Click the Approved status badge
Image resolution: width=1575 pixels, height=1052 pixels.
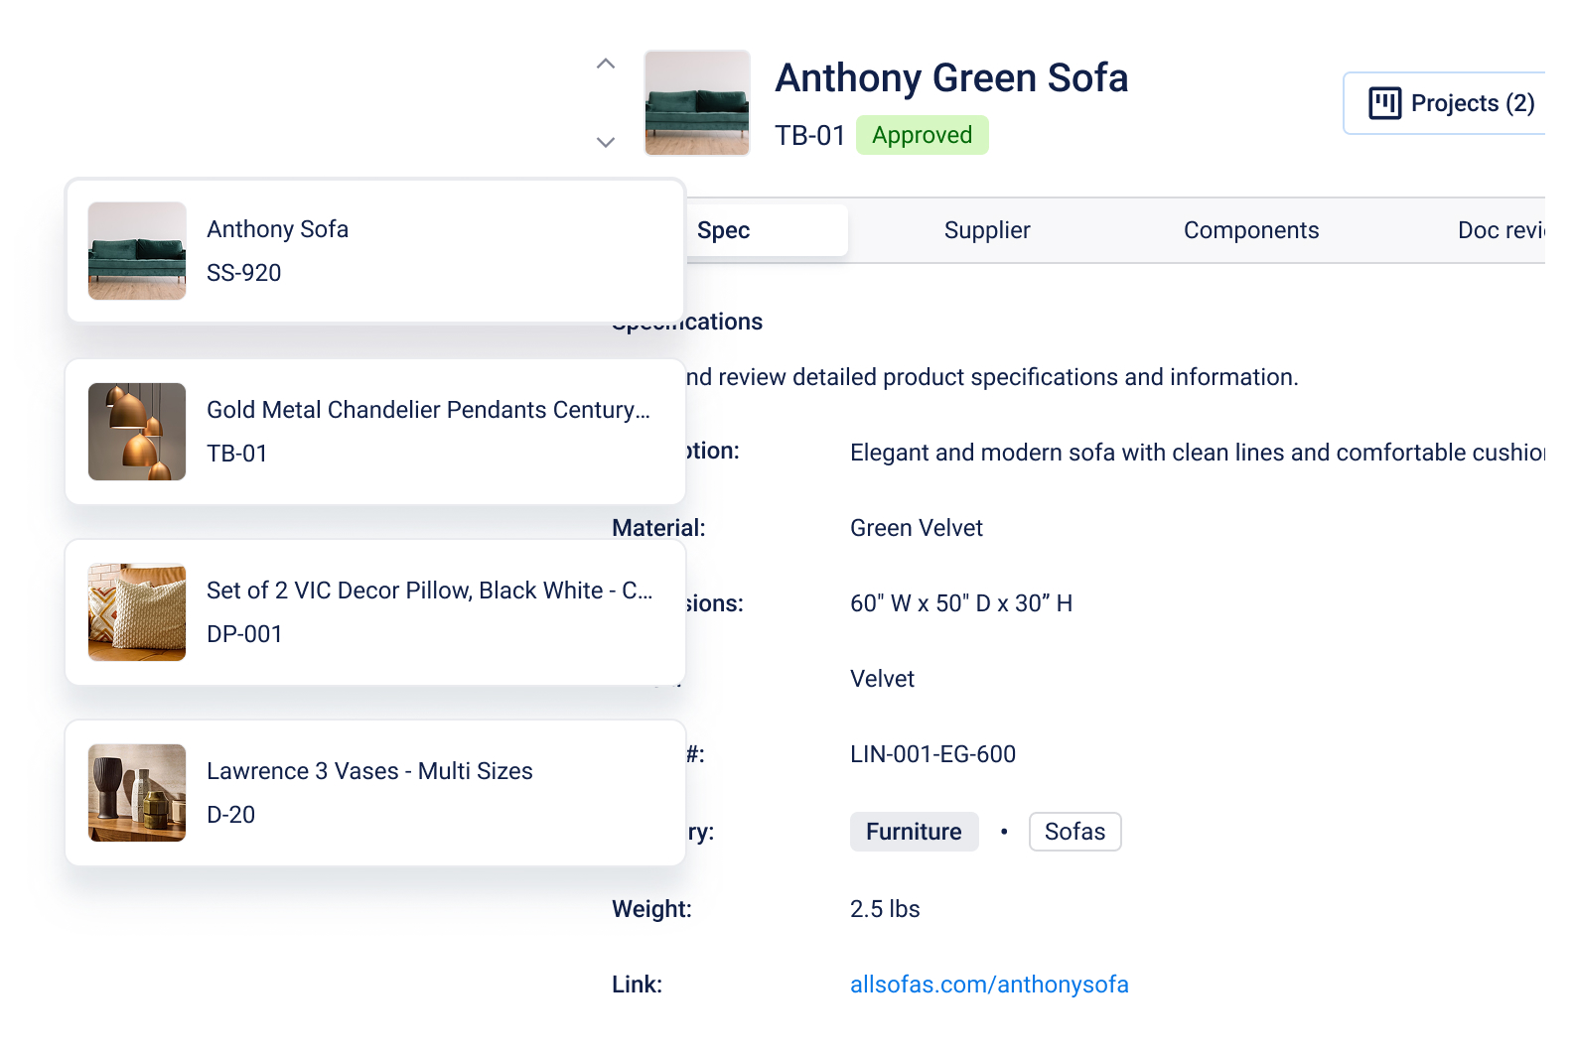click(922, 135)
